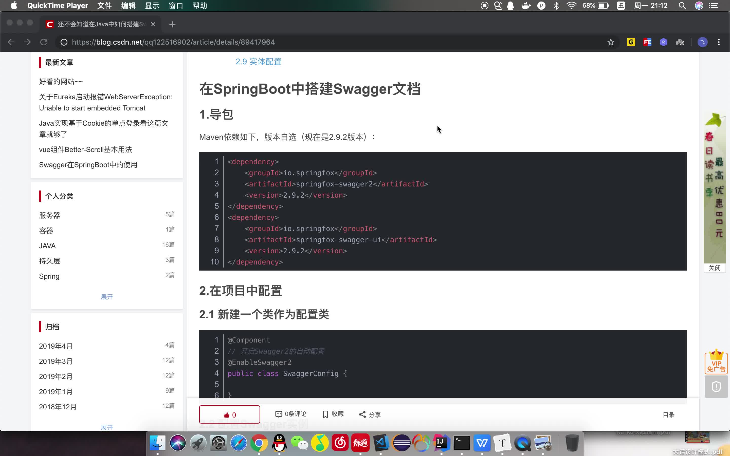Open 2019年2月 archive
The image size is (730, 456).
pos(56,376)
